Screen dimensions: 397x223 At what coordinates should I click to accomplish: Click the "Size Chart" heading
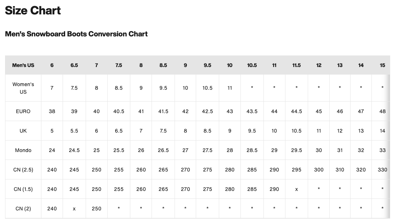tap(33, 11)
